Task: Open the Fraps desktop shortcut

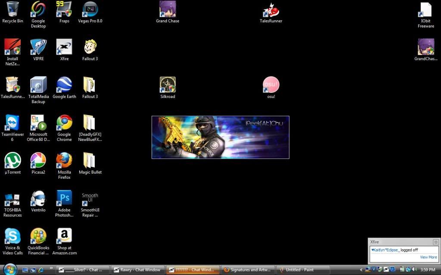Action: pos(64,9)
